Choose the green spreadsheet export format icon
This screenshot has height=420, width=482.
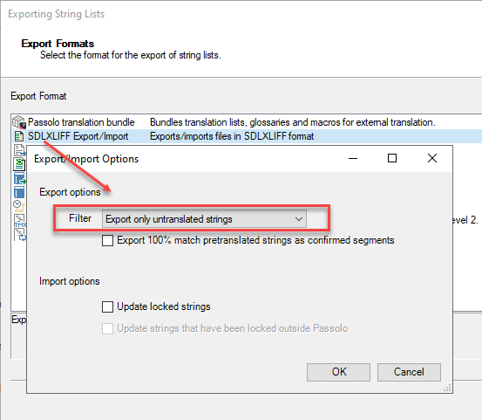tap(19, 164)
